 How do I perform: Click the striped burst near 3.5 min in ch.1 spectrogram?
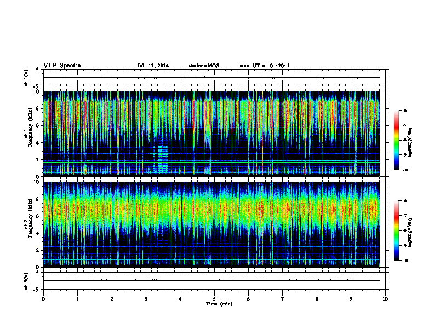163,158
